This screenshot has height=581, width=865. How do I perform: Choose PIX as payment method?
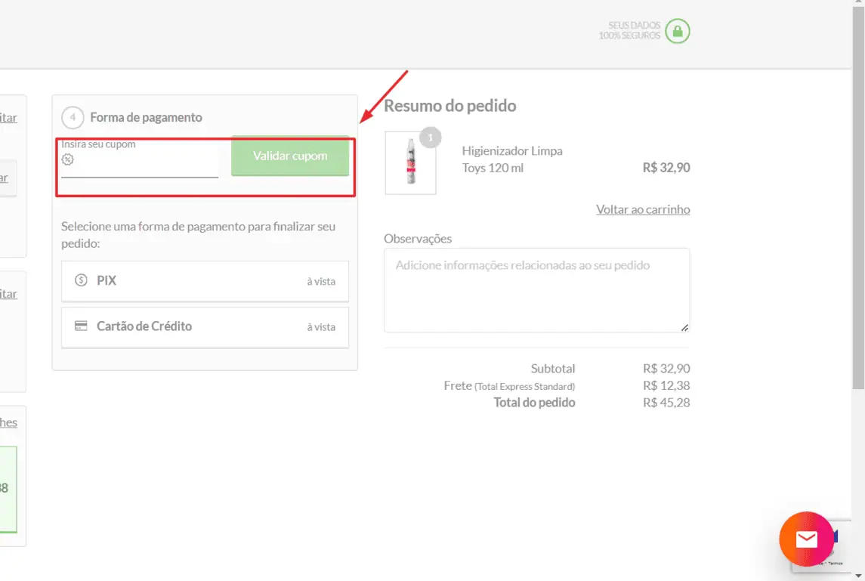[x=205, y=281]
